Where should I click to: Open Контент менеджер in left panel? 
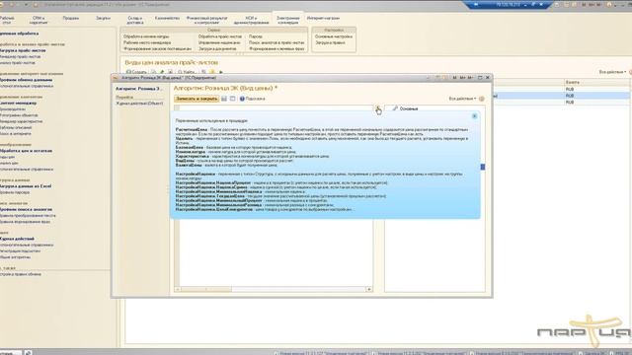[18, 103]
